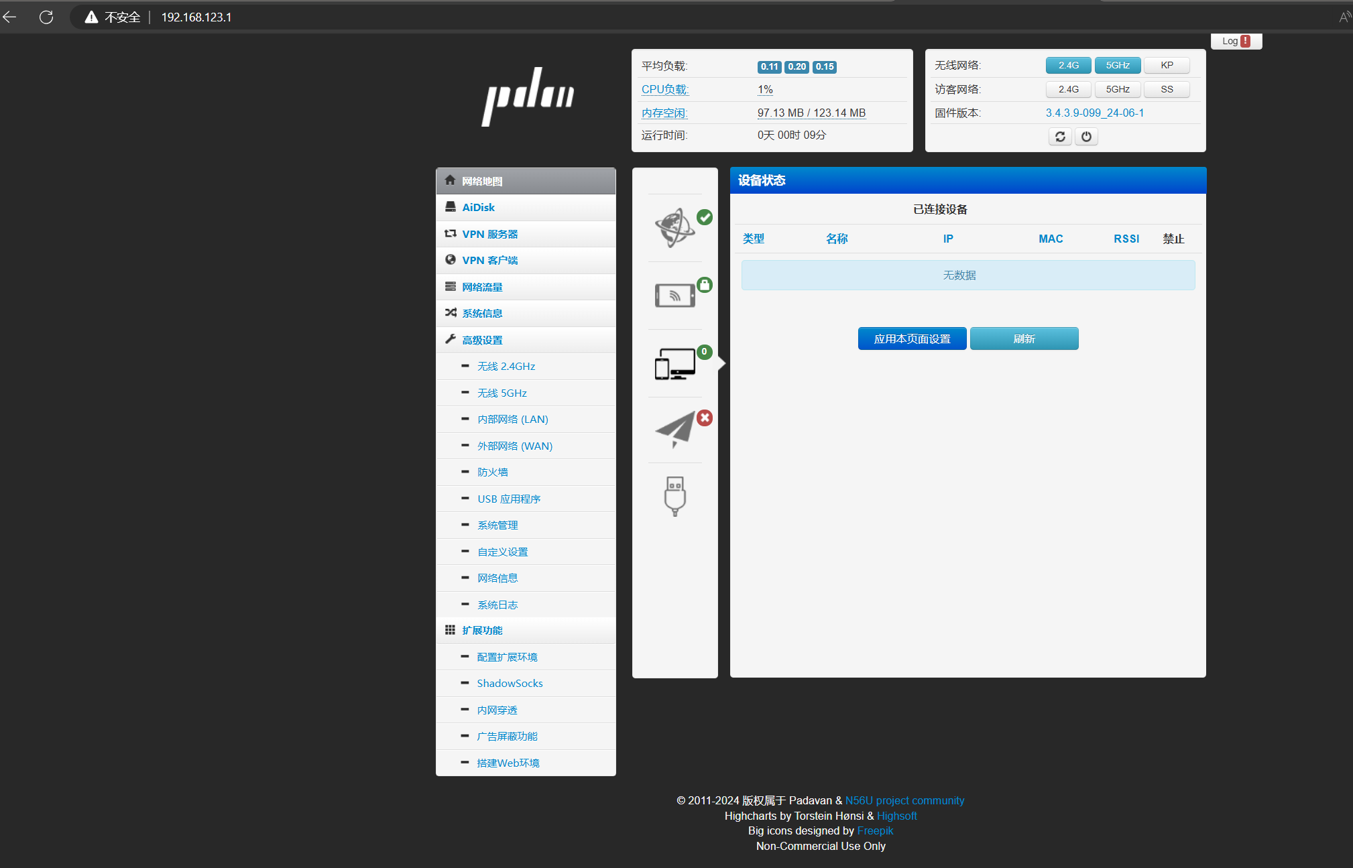Collapse the 扩展功能 menu section

[x=482, y=630]
